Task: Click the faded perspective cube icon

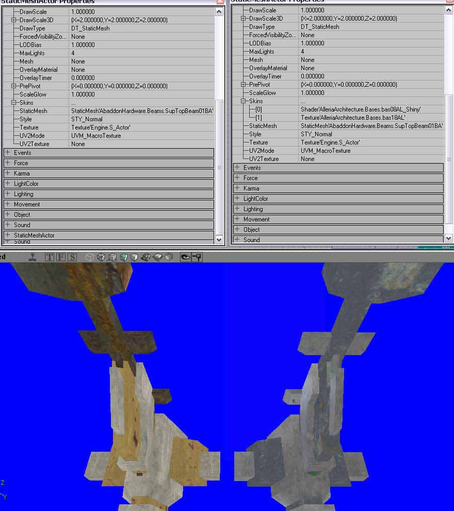Action: coord(90,257)
